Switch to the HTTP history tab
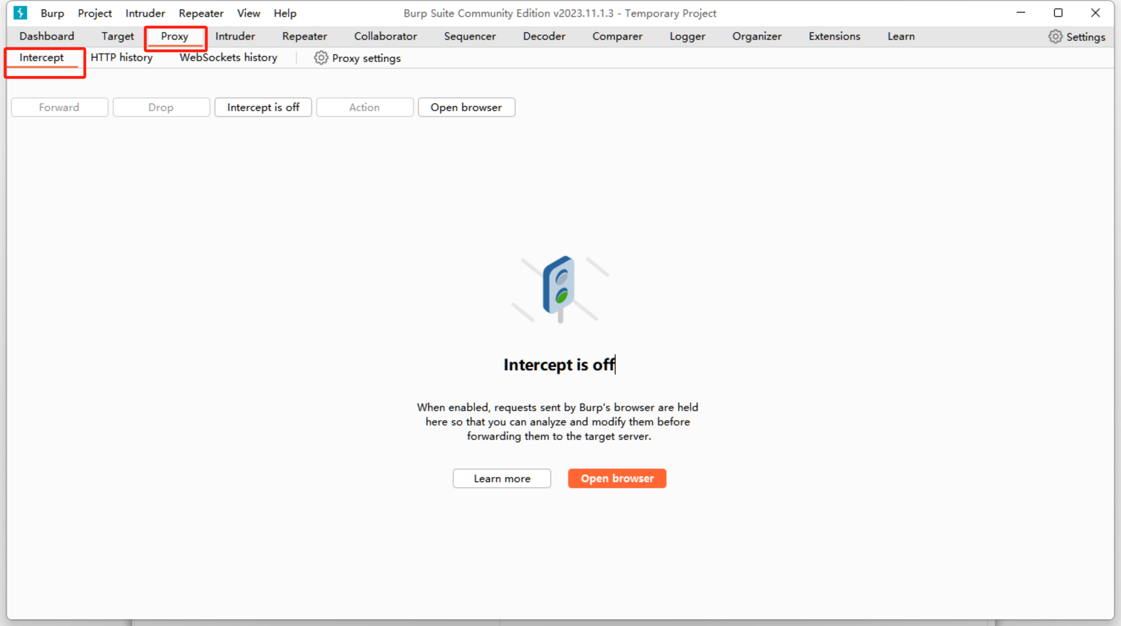Screen dimensions: 1121x626 [x=122, y=58]
